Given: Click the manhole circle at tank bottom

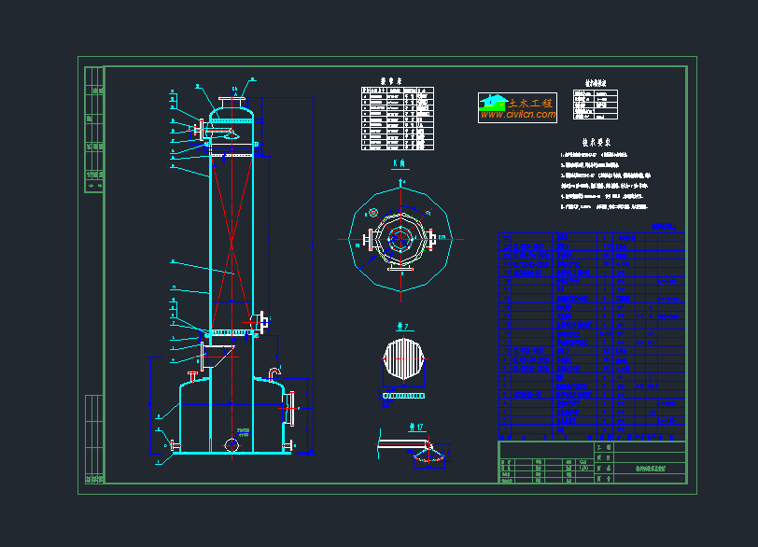Looking at the screenshot, I should coord(232,444).
